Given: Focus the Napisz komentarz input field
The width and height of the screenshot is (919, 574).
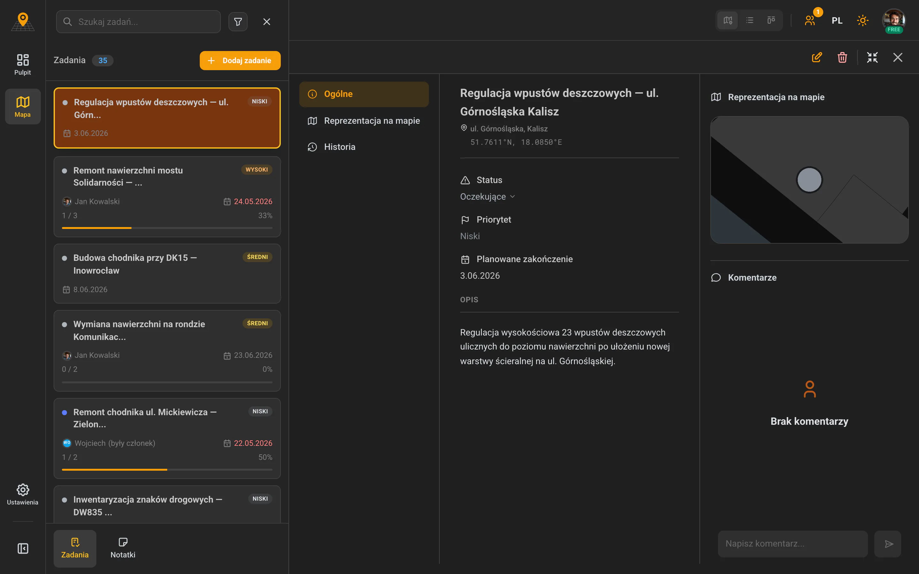Looking at the screenshot, I should pos(793,544).
